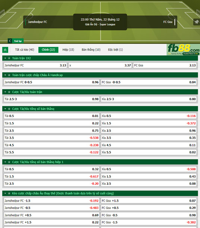Select first-half Tài 1.5 odds -0.617

coord(51,177)
